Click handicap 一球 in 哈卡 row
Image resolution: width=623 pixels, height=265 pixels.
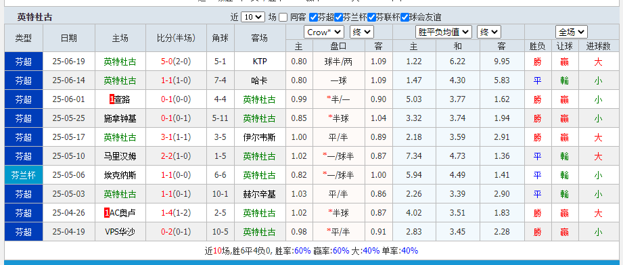pyautogui.click(x=338, y=80)
